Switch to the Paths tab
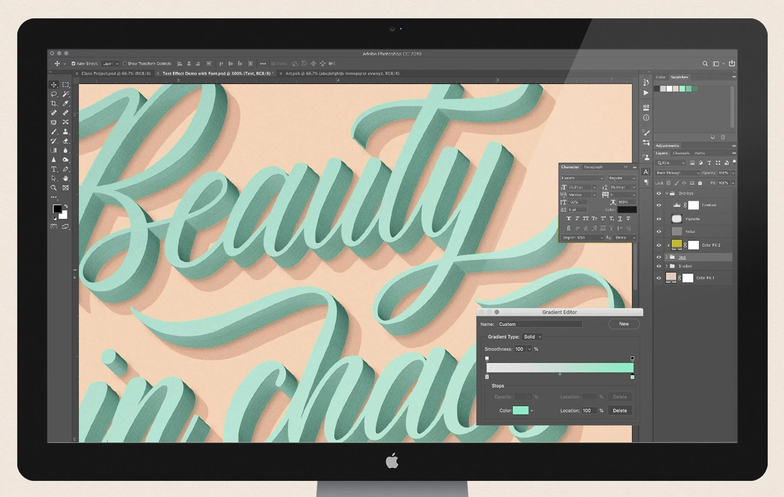784x497 pixels. 700,153
